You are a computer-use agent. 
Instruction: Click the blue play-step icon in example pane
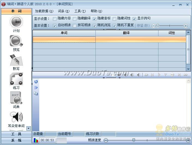pos(36,88)
